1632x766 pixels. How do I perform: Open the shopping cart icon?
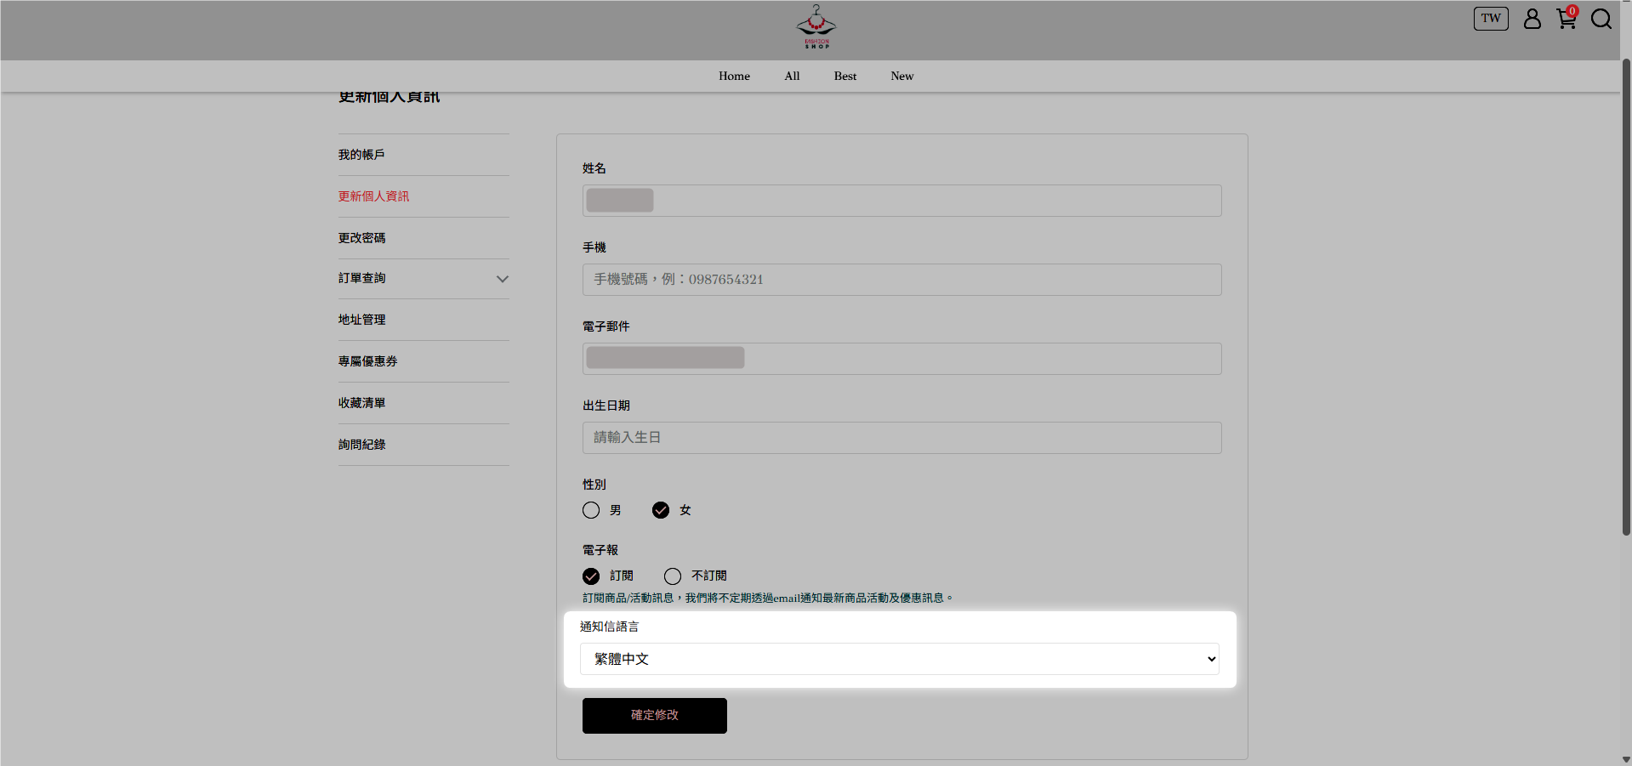click(1566, 20)
